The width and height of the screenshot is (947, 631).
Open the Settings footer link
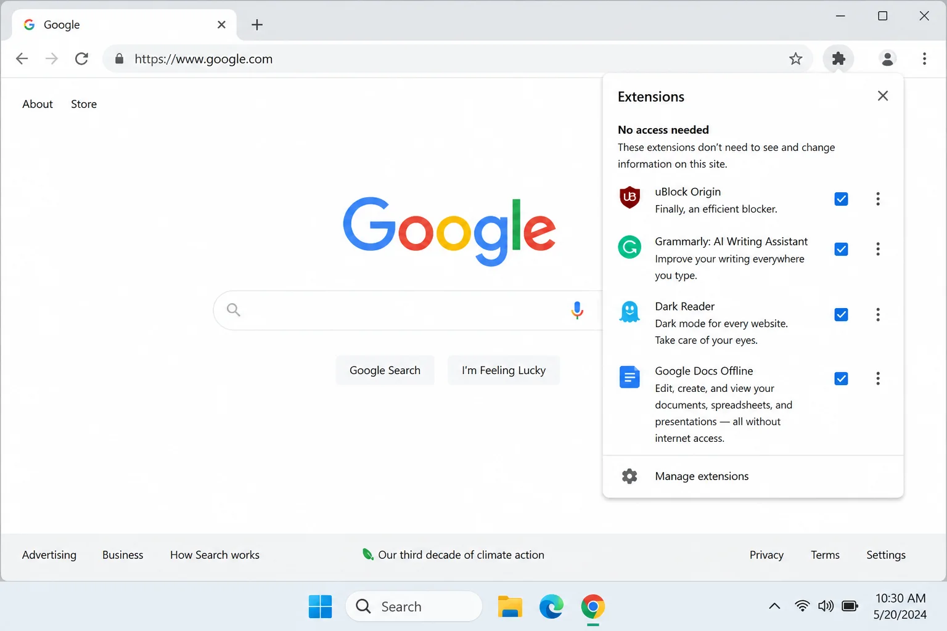click(886, 555)
